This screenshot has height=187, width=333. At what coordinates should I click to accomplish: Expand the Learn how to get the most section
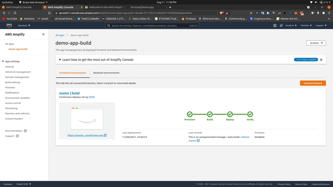point(60,60)
